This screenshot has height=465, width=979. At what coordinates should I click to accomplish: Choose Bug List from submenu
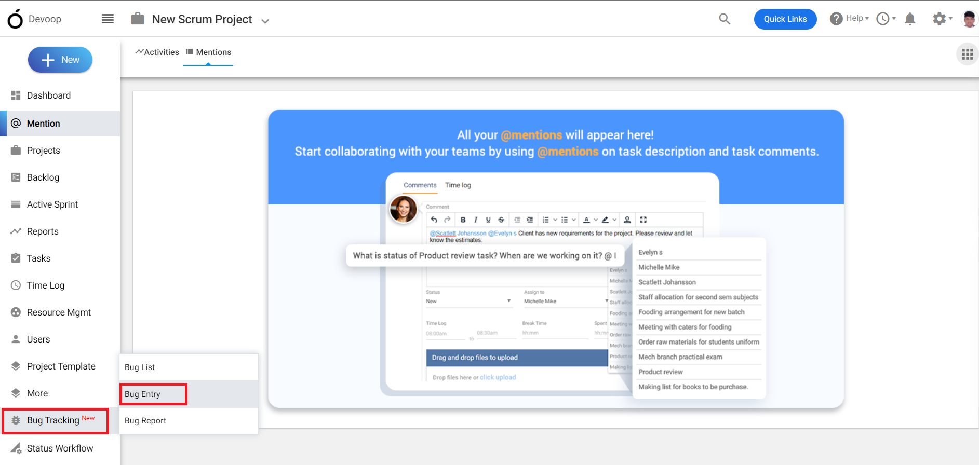click(x=189, y=367)
